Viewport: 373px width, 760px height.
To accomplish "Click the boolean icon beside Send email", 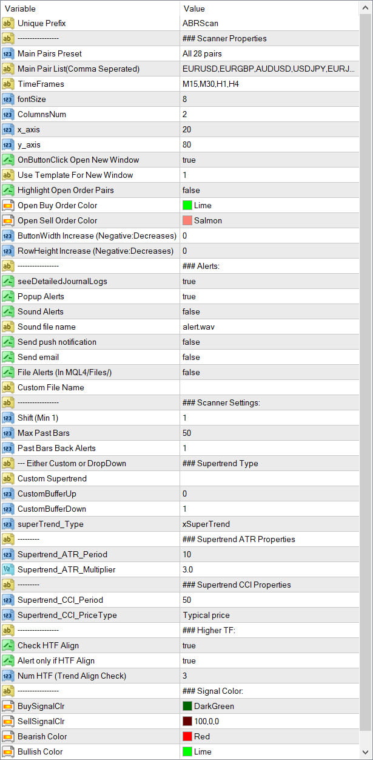I will (x=8, y=357).
